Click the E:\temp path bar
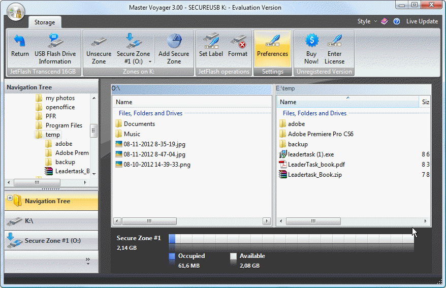The width and height of the screenshot is (446, 288). pos(353,89)
